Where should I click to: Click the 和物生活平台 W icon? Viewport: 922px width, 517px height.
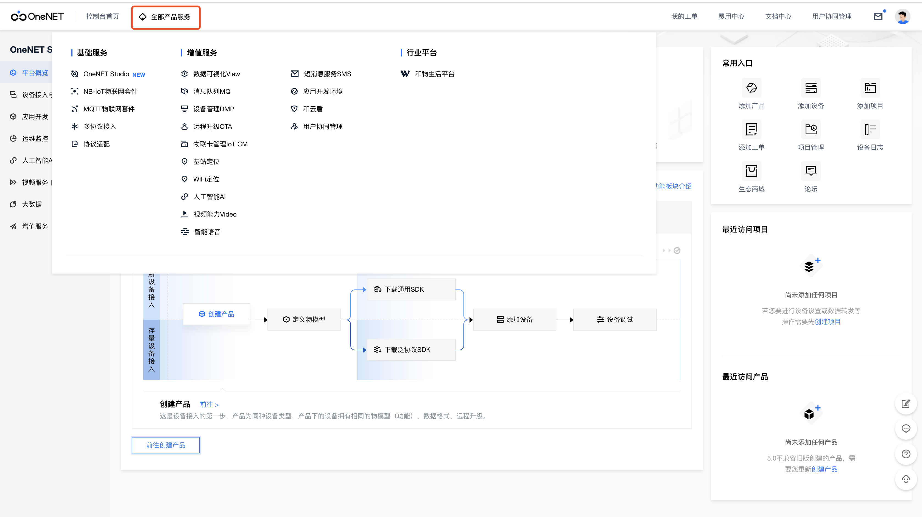point(405,74)
